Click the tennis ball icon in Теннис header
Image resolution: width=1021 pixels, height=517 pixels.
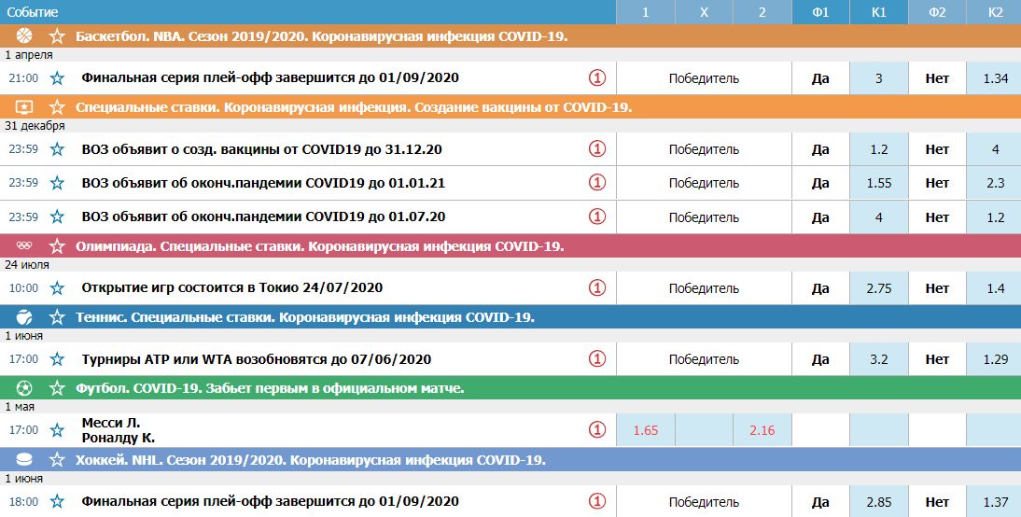click(24, 317)
